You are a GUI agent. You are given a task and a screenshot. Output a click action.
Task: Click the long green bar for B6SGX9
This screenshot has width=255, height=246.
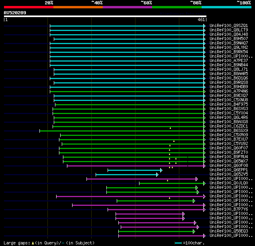click(122, 131)
